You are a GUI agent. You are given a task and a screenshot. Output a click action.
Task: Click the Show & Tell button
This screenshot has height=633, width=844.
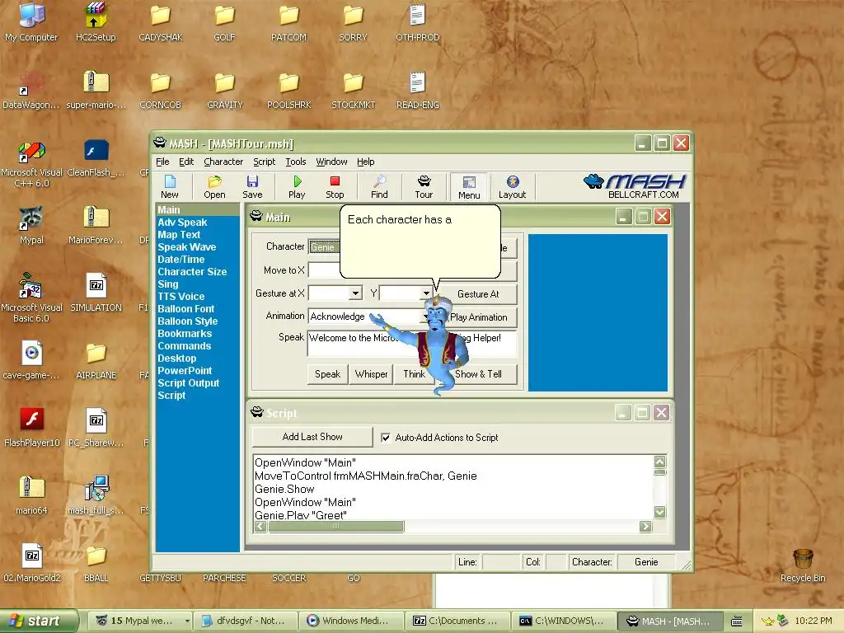[x=478, y=374]
